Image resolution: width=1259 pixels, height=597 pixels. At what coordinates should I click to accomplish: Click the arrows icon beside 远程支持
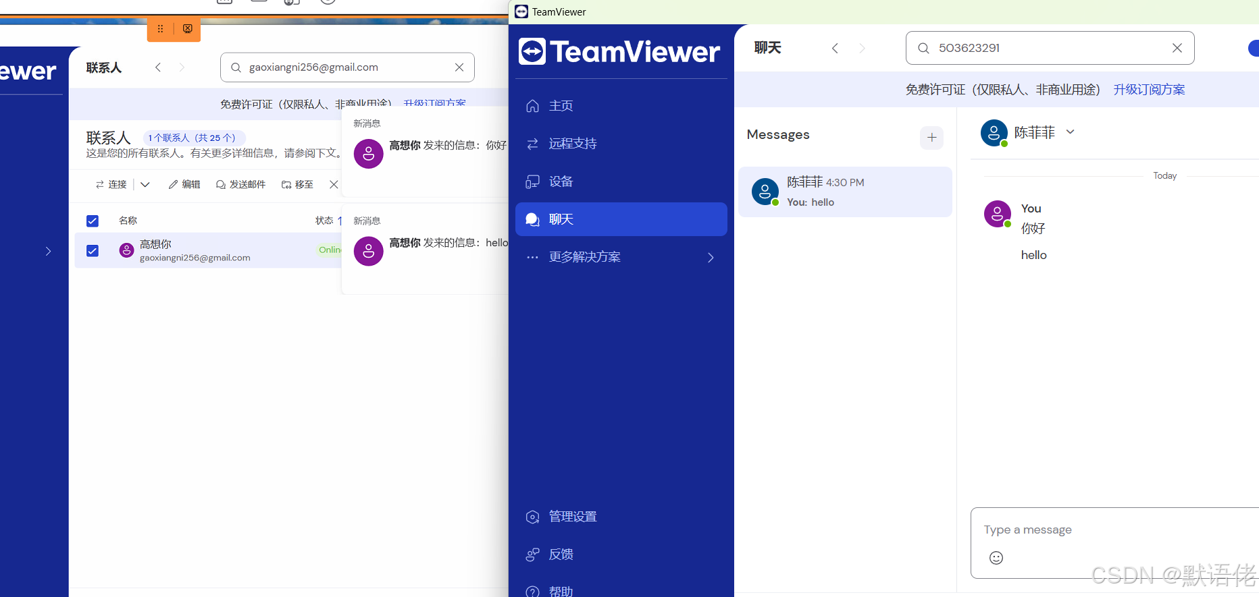pyautogui.click(x=532, y=144)
